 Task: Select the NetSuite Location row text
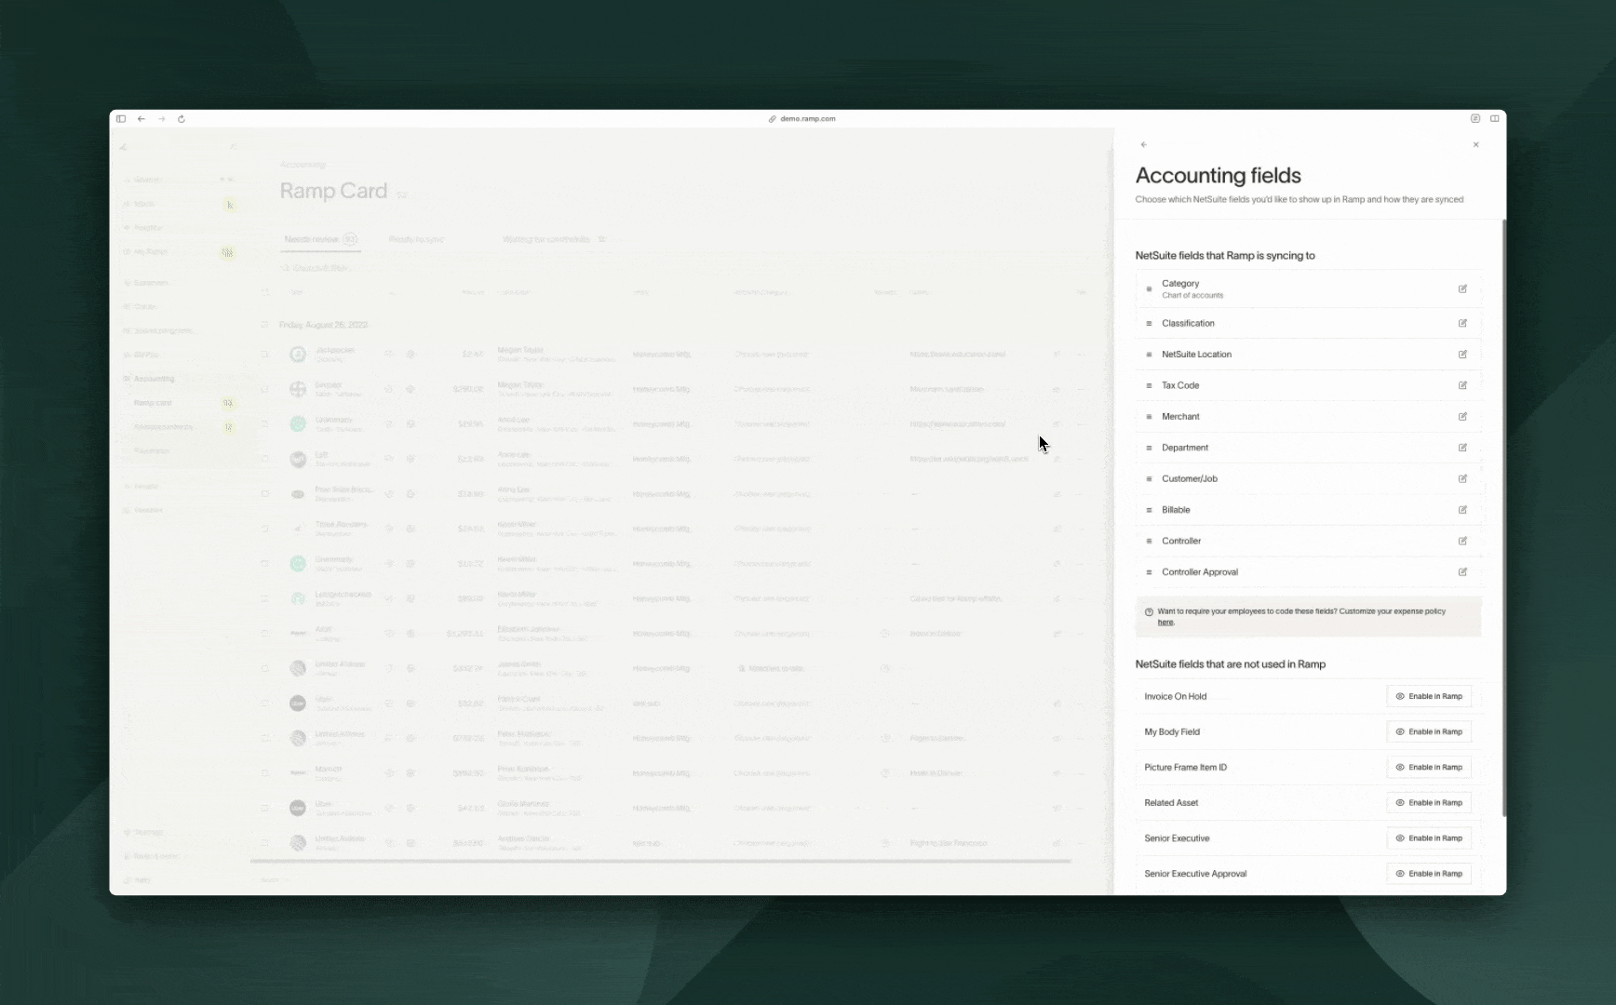coord(1196,355)
